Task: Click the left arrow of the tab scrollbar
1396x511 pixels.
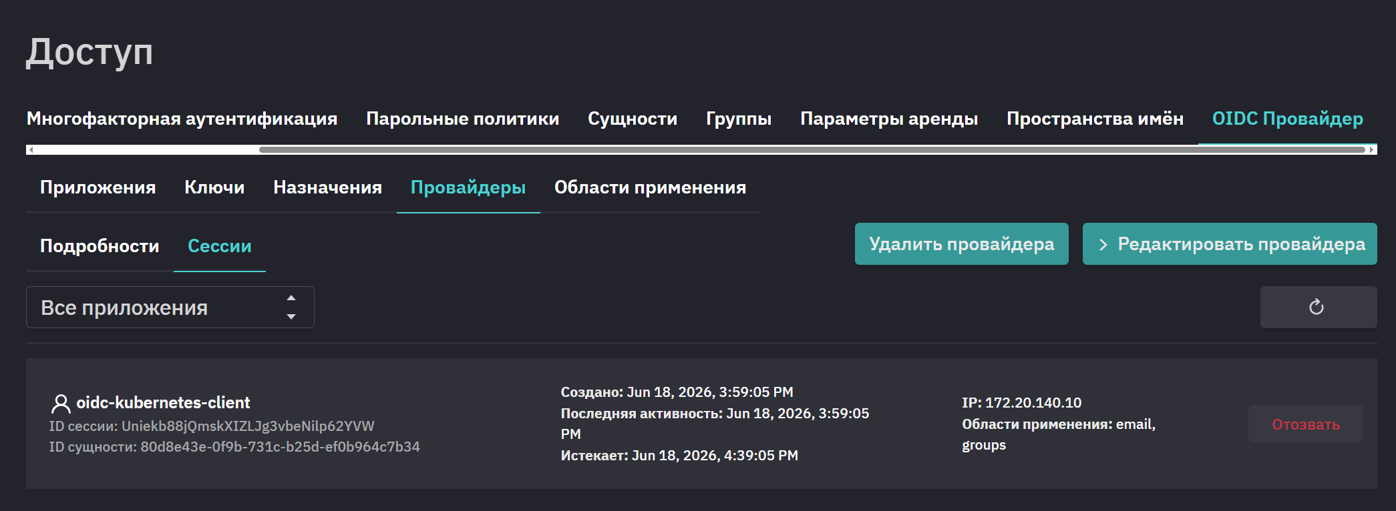Action: pyautogui.click(x=31, y=149)
